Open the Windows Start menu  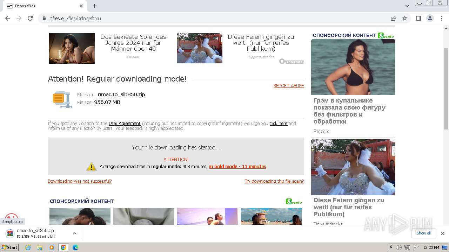(x=10, y=247)
